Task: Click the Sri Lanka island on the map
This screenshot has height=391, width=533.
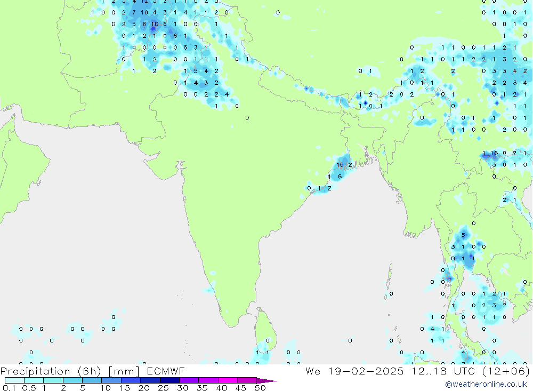Action: point(266,331)
